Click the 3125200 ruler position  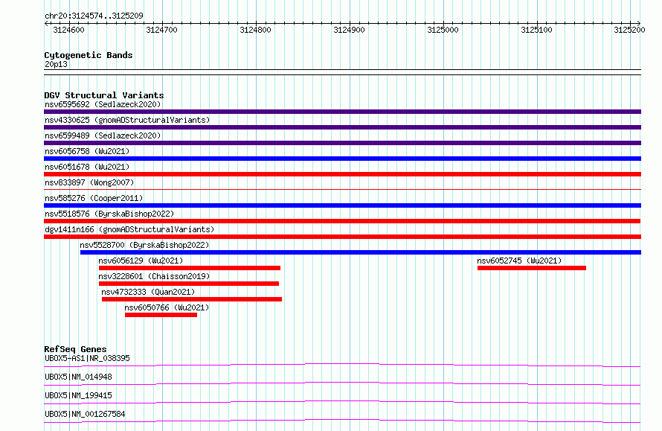(x=629, y=30)
